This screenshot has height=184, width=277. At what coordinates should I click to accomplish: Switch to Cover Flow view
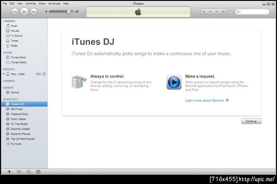pyautogui.click(x=223, y=11)
